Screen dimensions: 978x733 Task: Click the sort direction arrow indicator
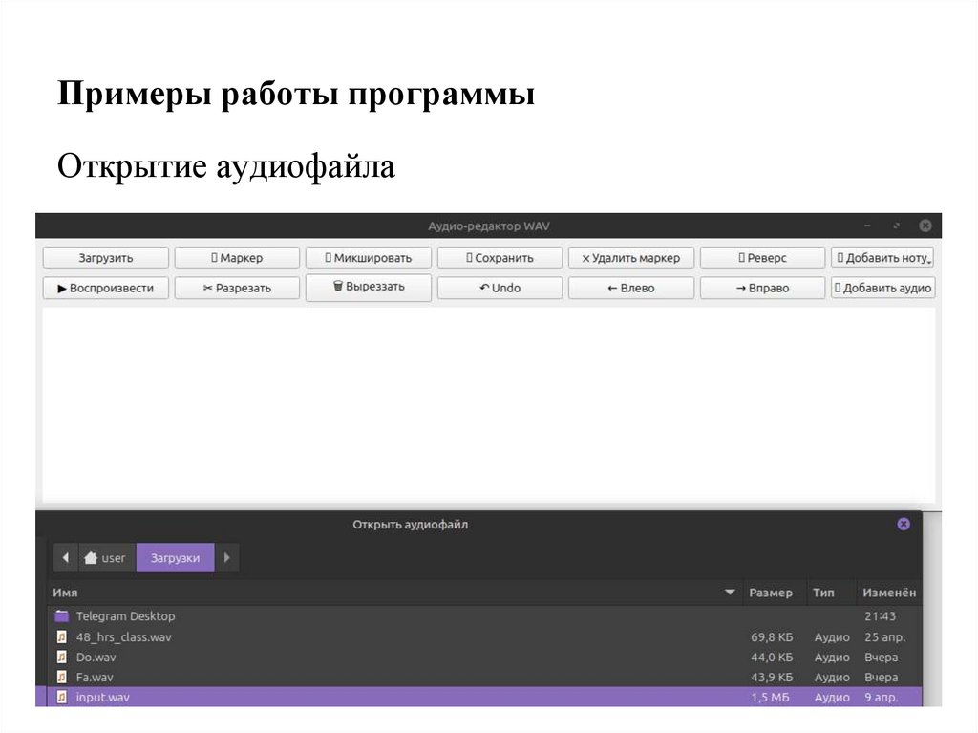click(x=730, y=592)
